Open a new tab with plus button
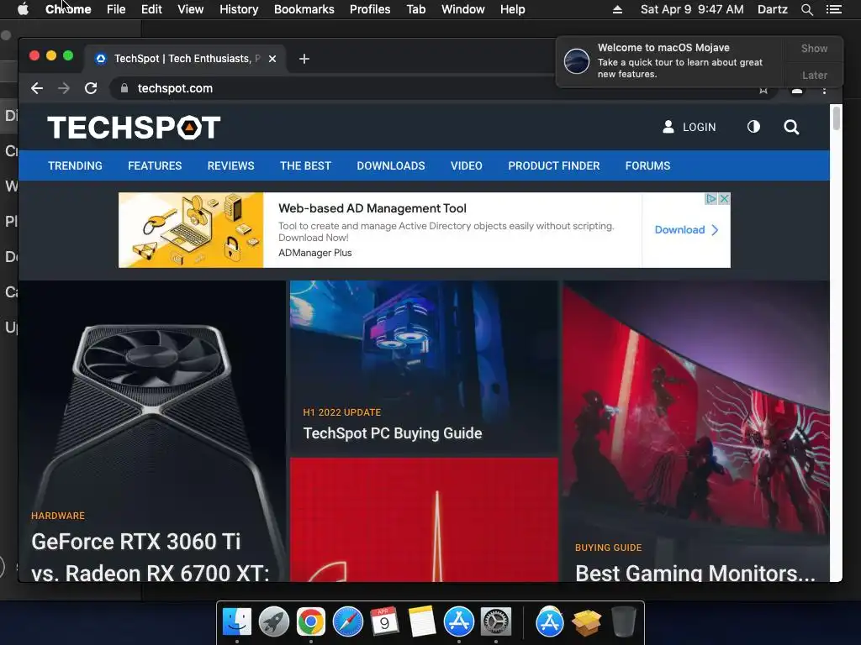This screenshot has height=645, width=861. (304, 59)
